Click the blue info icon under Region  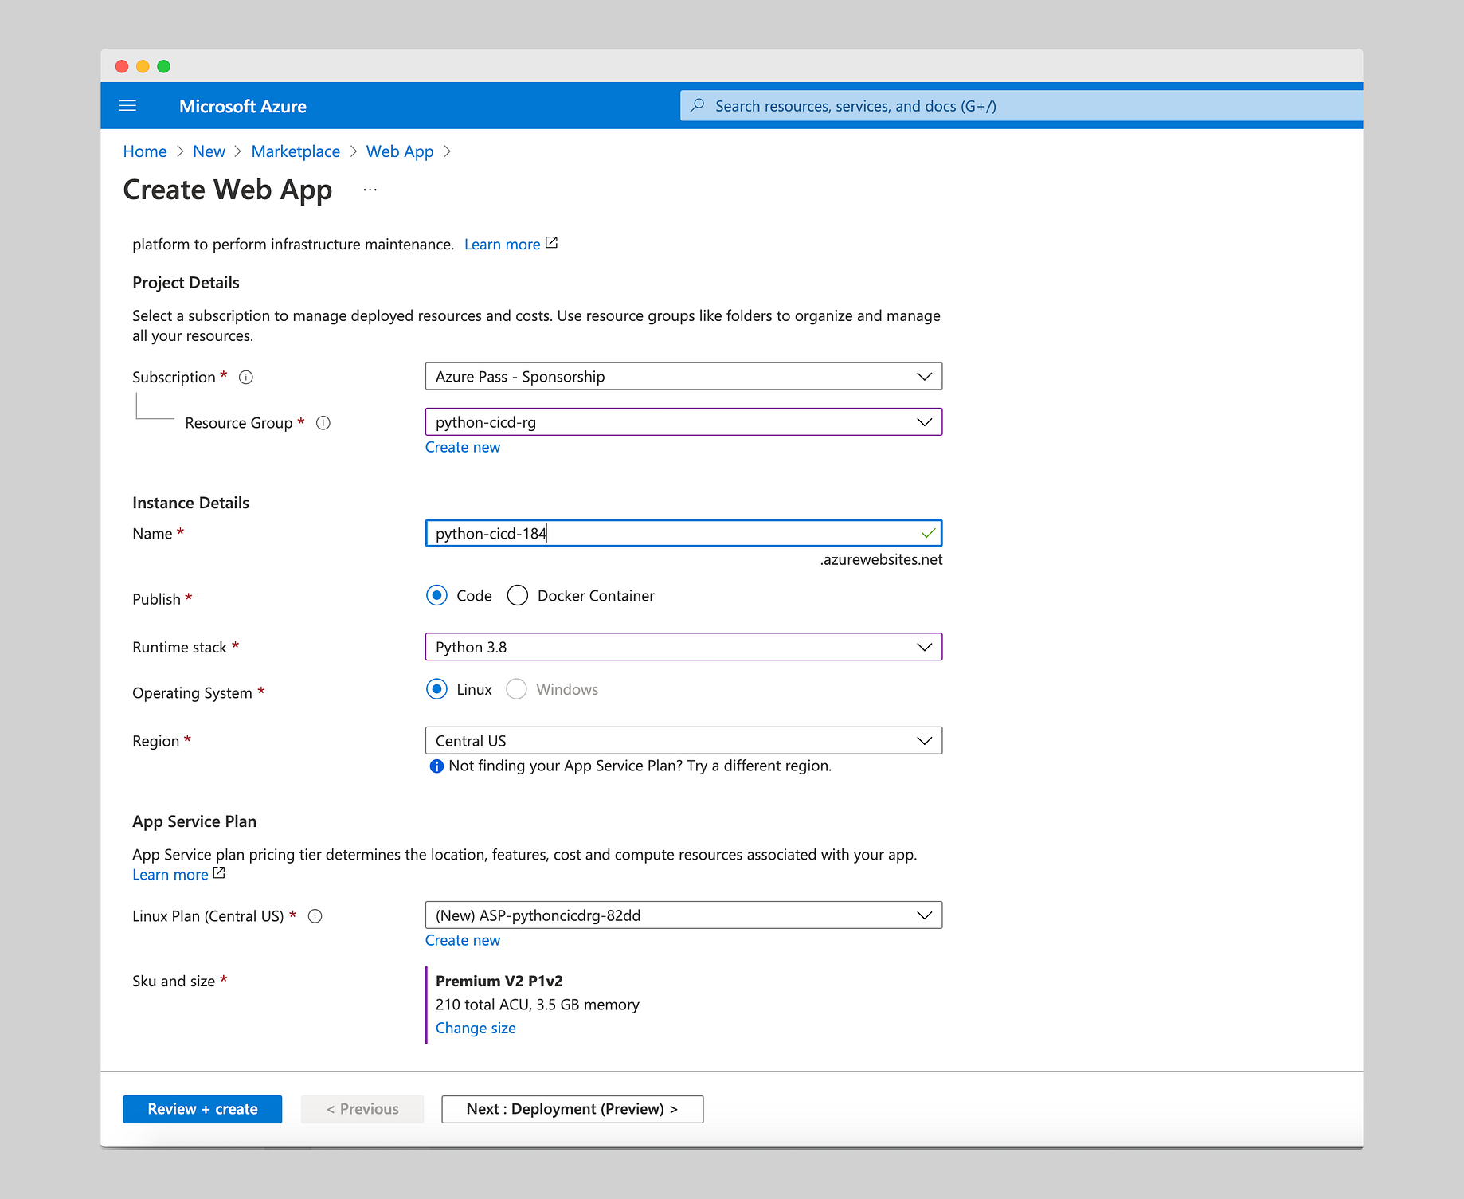coord(436,766)
